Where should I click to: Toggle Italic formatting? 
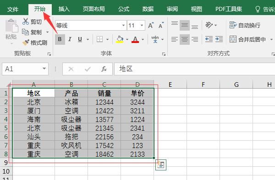click(x=70, y=39)
